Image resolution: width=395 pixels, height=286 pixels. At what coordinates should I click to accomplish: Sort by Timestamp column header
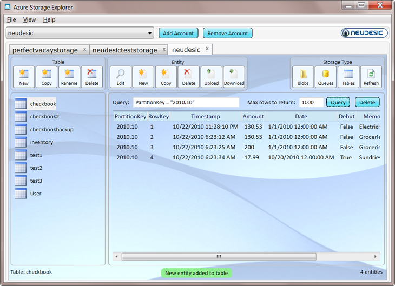pyautogui.click(x=206, y=116)
